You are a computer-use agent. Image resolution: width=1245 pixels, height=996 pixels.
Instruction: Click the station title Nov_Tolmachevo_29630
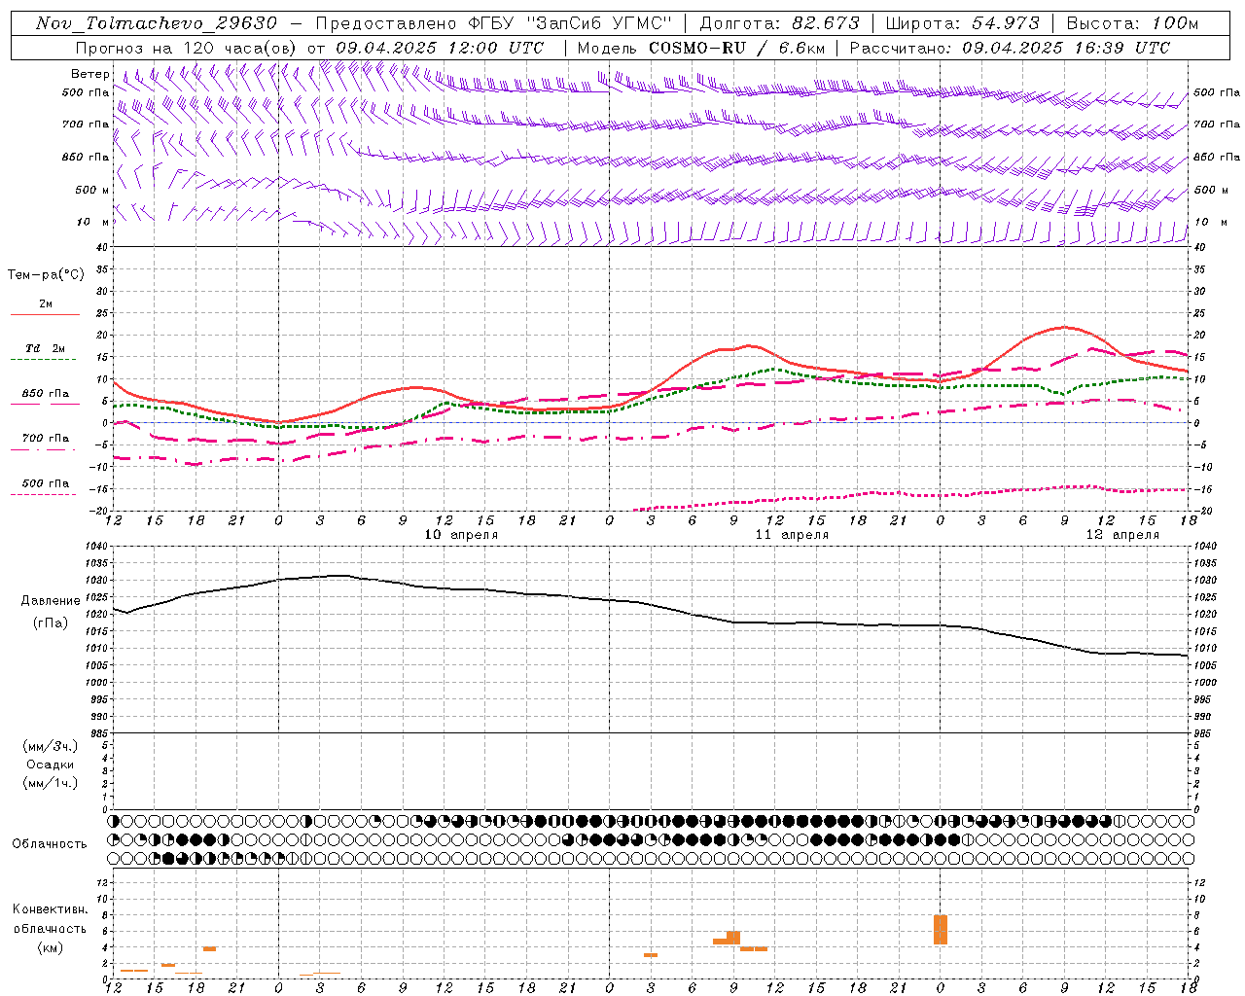click(x=157, y=23)
